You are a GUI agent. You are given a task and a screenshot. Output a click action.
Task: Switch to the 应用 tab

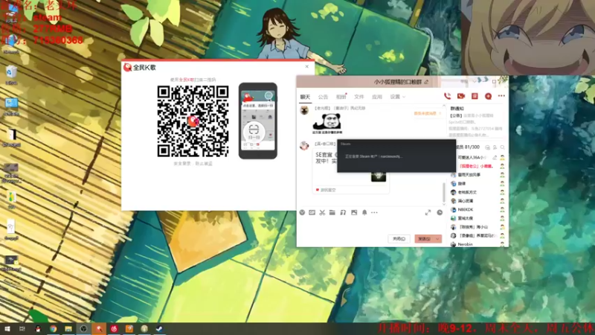point(377,97)
